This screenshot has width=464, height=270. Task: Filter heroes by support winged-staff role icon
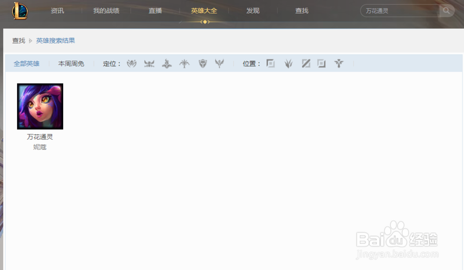coord(219,63)
